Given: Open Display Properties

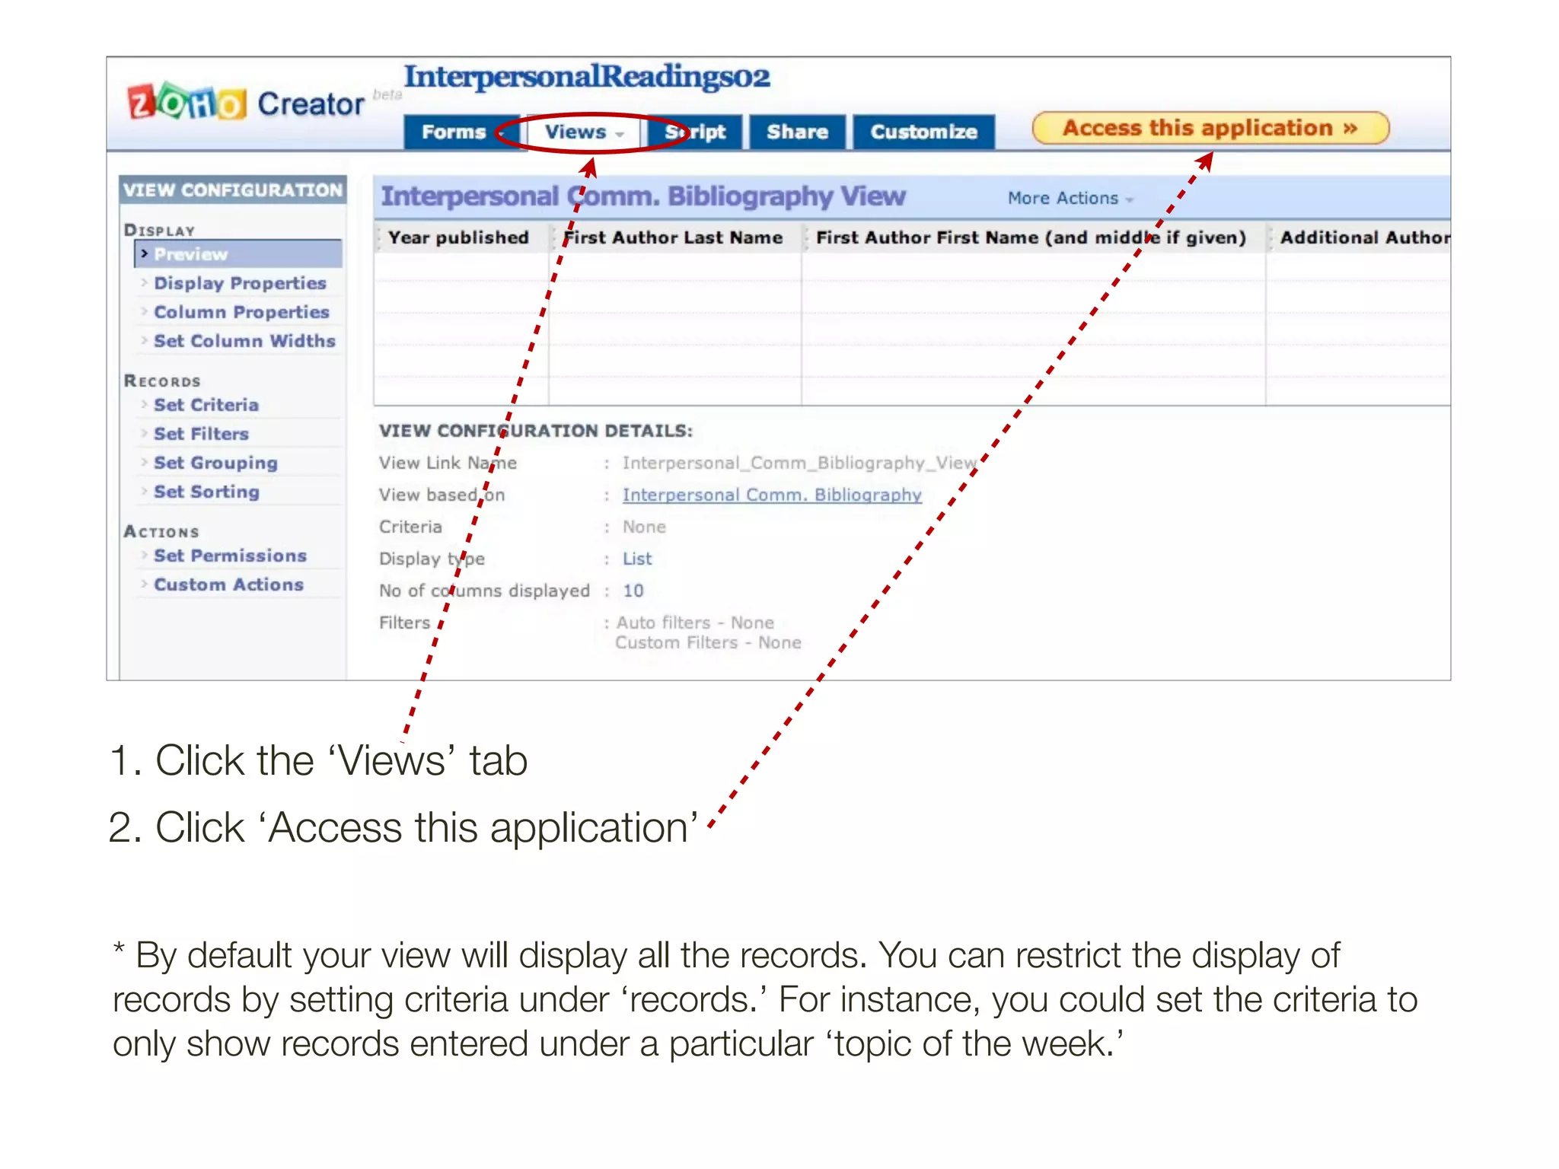Looking at the screenshot, I should (240, 283).
